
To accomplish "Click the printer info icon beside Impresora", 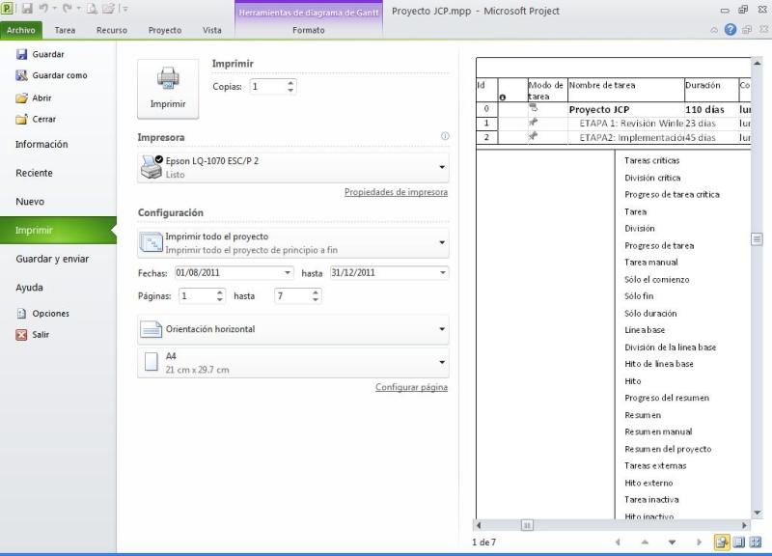I will tap(445, 137).
